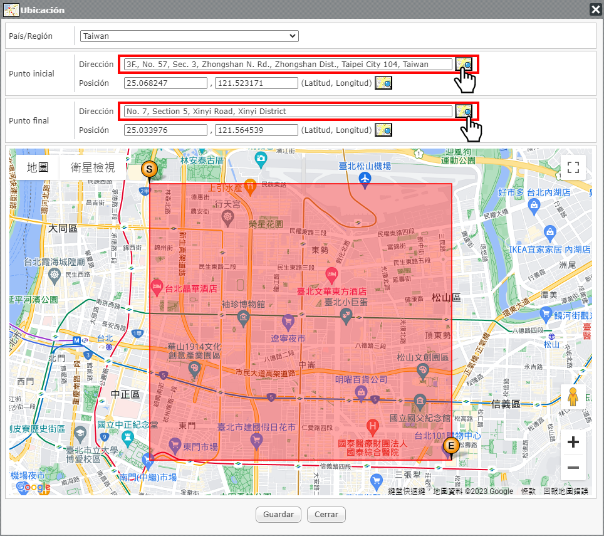Viewport: 604px width, 536px height.
Task: Switch to 地圖 map view
Action: click(38, 167)
